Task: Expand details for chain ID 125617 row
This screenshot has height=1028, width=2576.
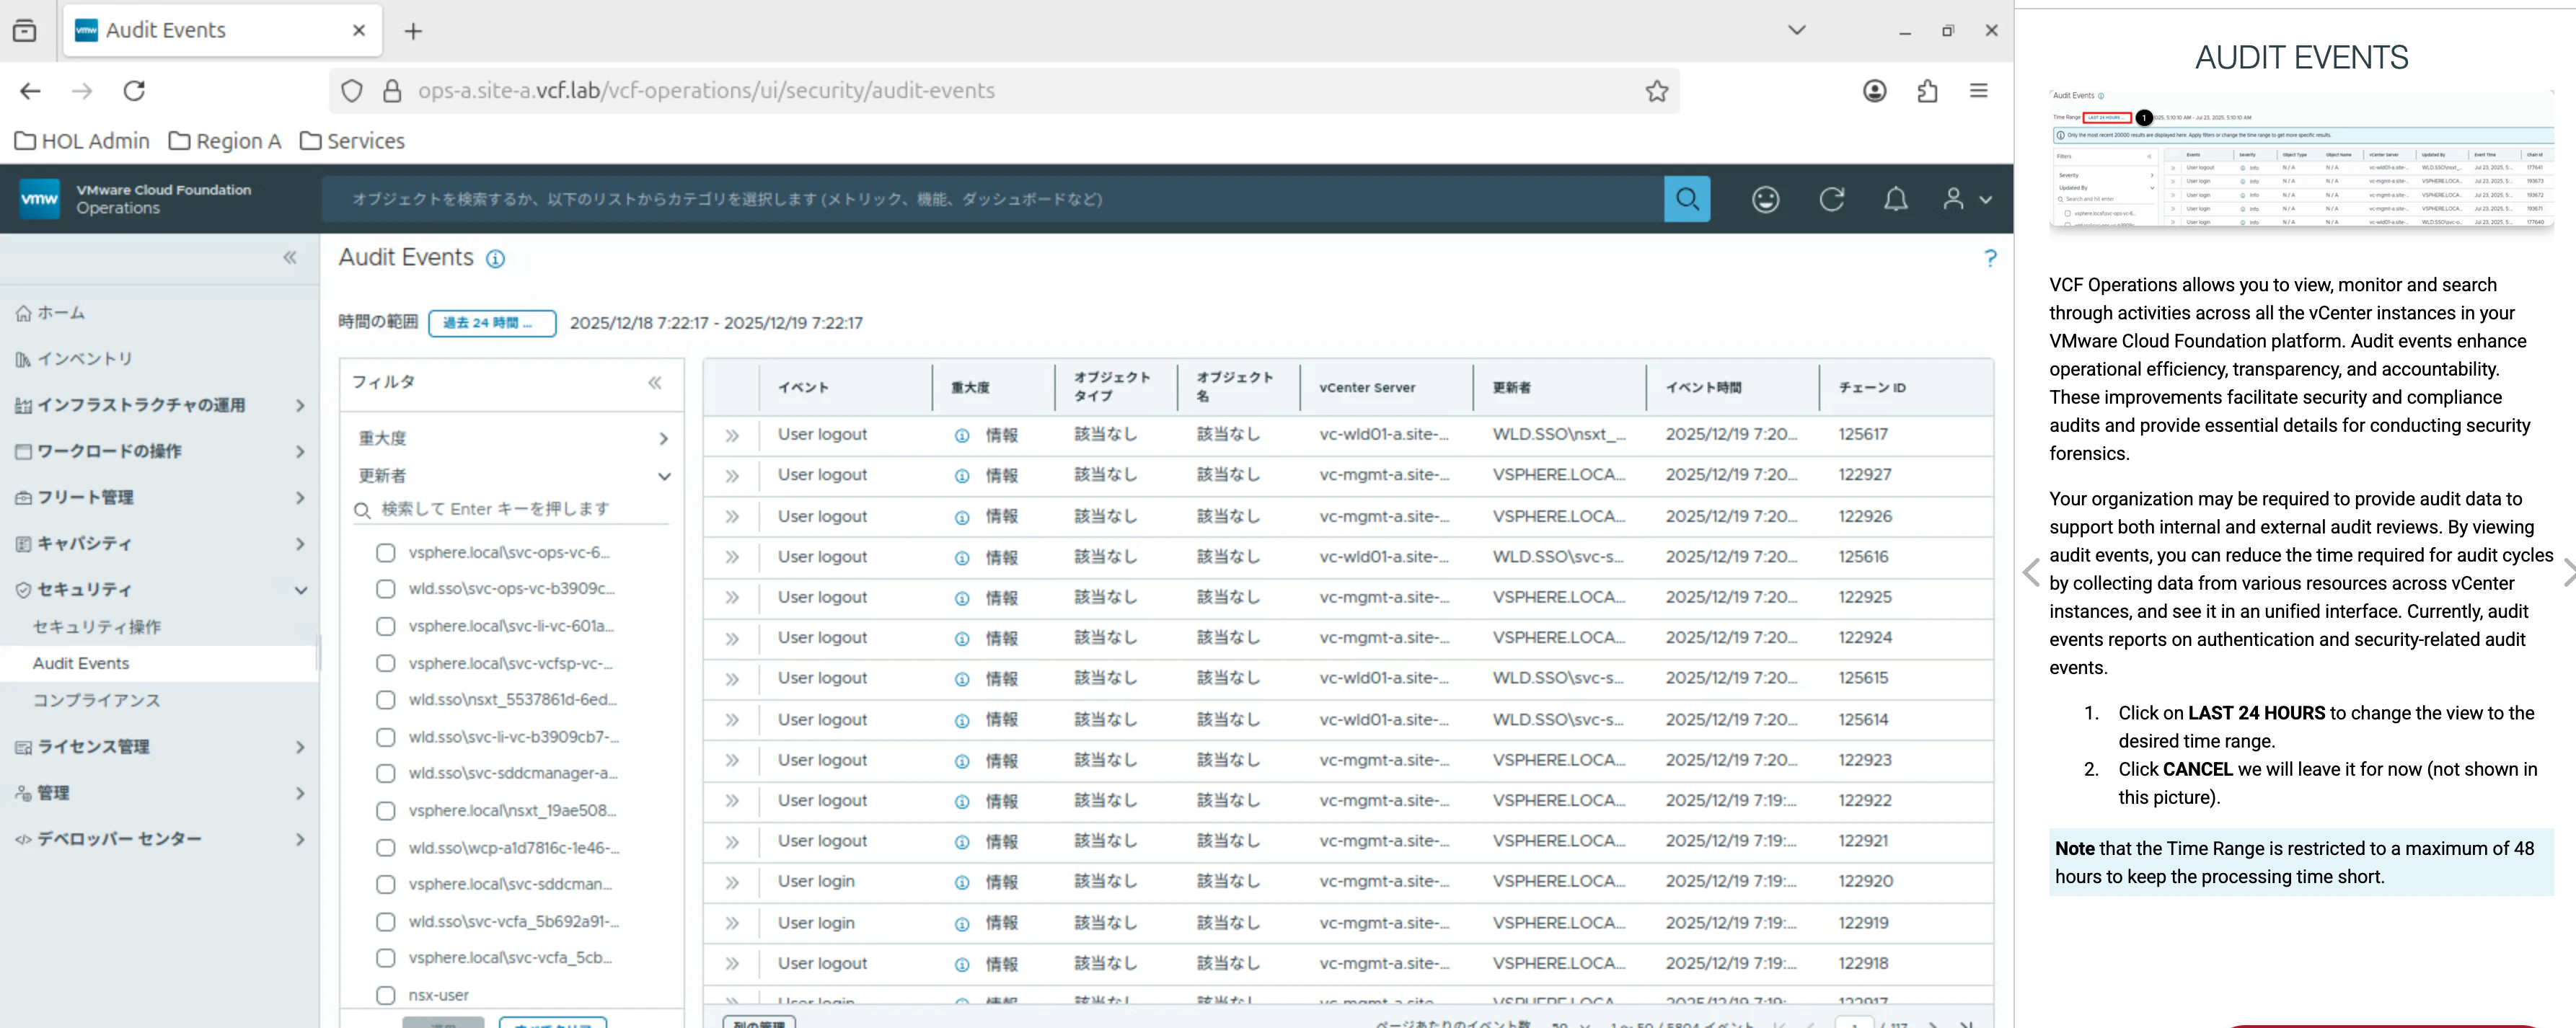Action: pyautogui.click(x=732, y=435)
